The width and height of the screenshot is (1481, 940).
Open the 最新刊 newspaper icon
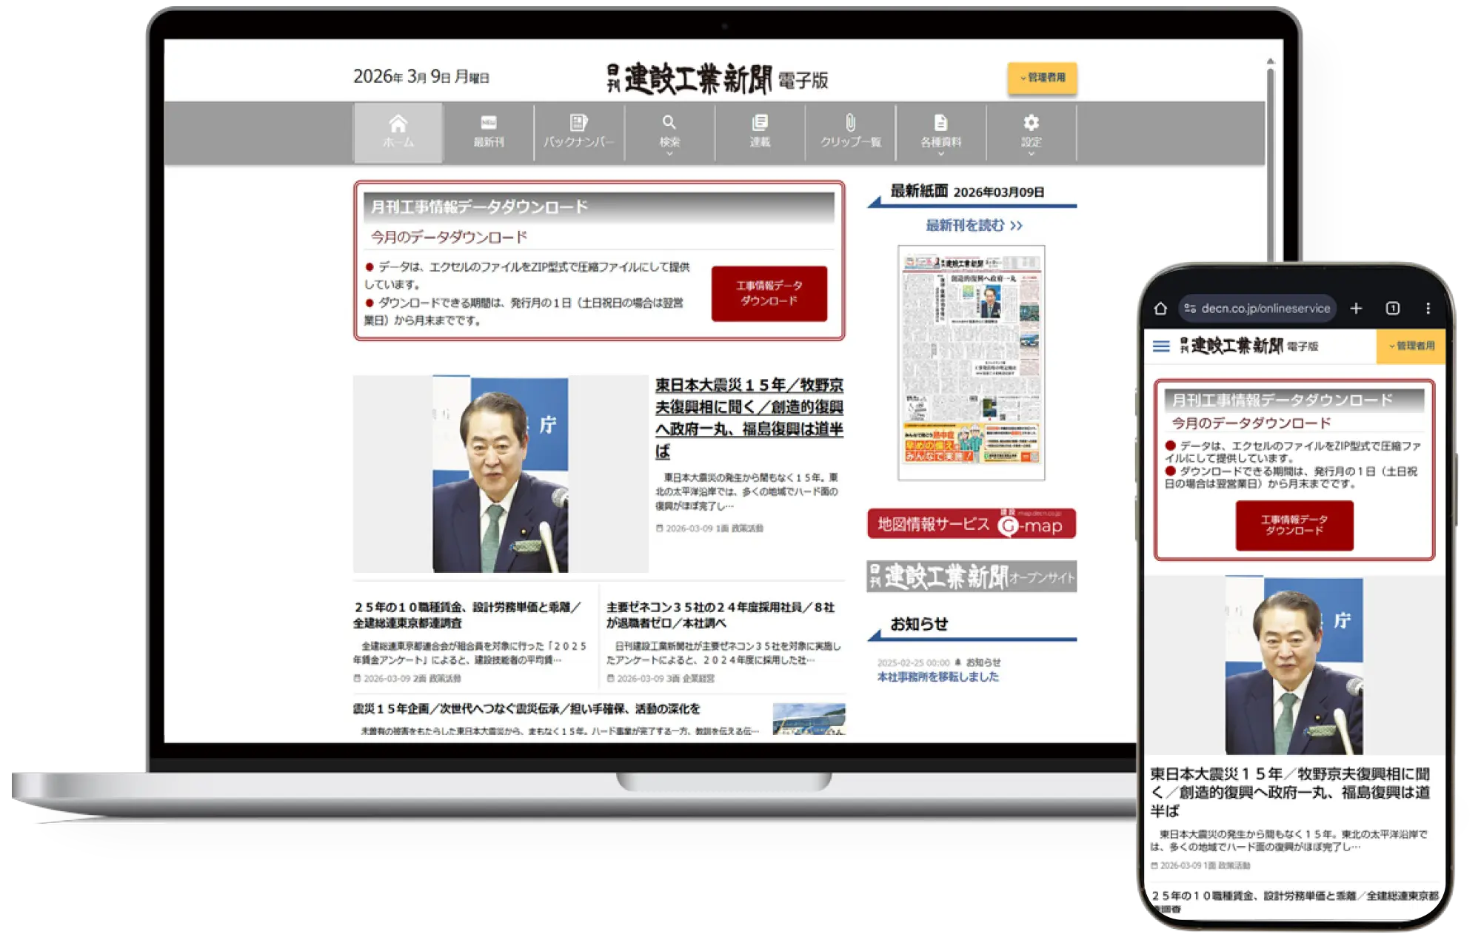point(489,124)
